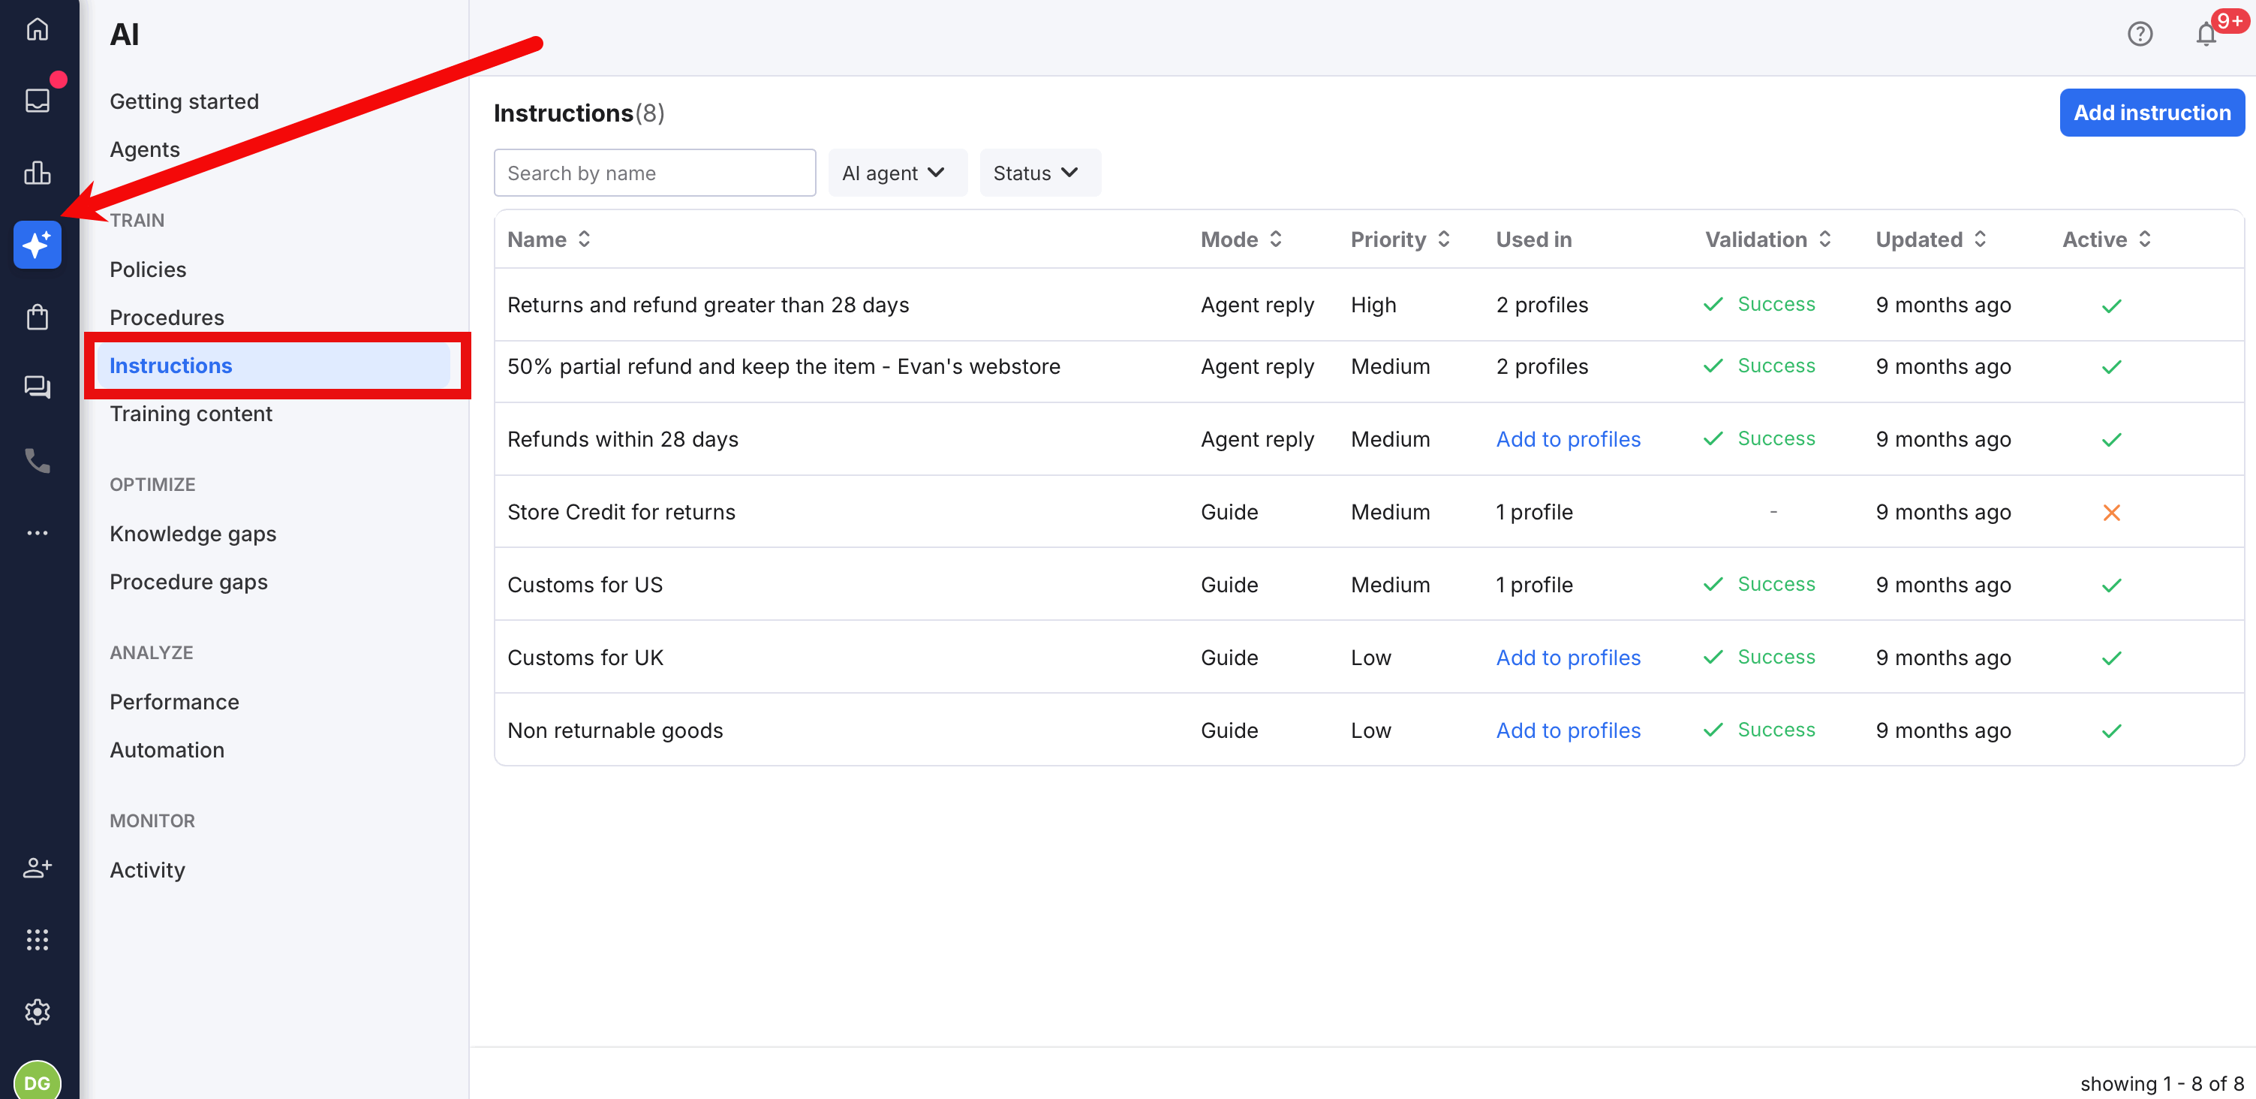Click 2 profiles in Returns and refund row

pos(1542,306)
